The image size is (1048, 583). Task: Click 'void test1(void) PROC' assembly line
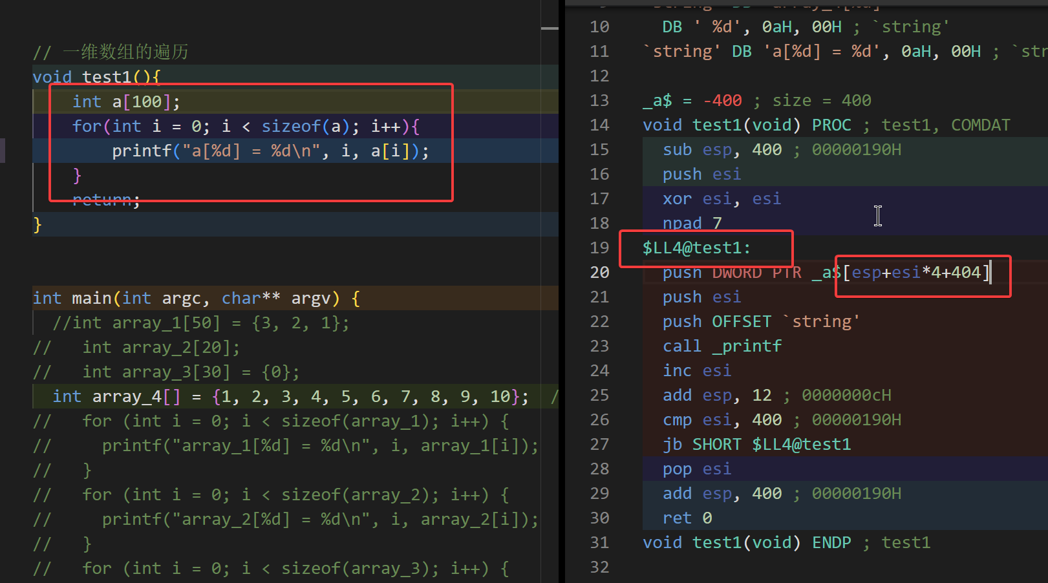746,125
